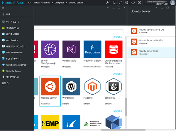The height and width of the screenshot is (131, 176).
Task: Select Ubuntu Server Canonical tile
Action: pyautogui.click(x=50, y=91)
